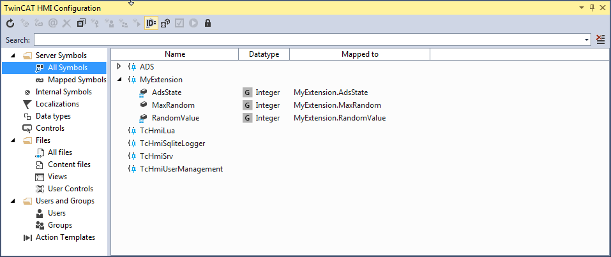Open Localizations tree item
Screen dimensions: 611x257
57,104
